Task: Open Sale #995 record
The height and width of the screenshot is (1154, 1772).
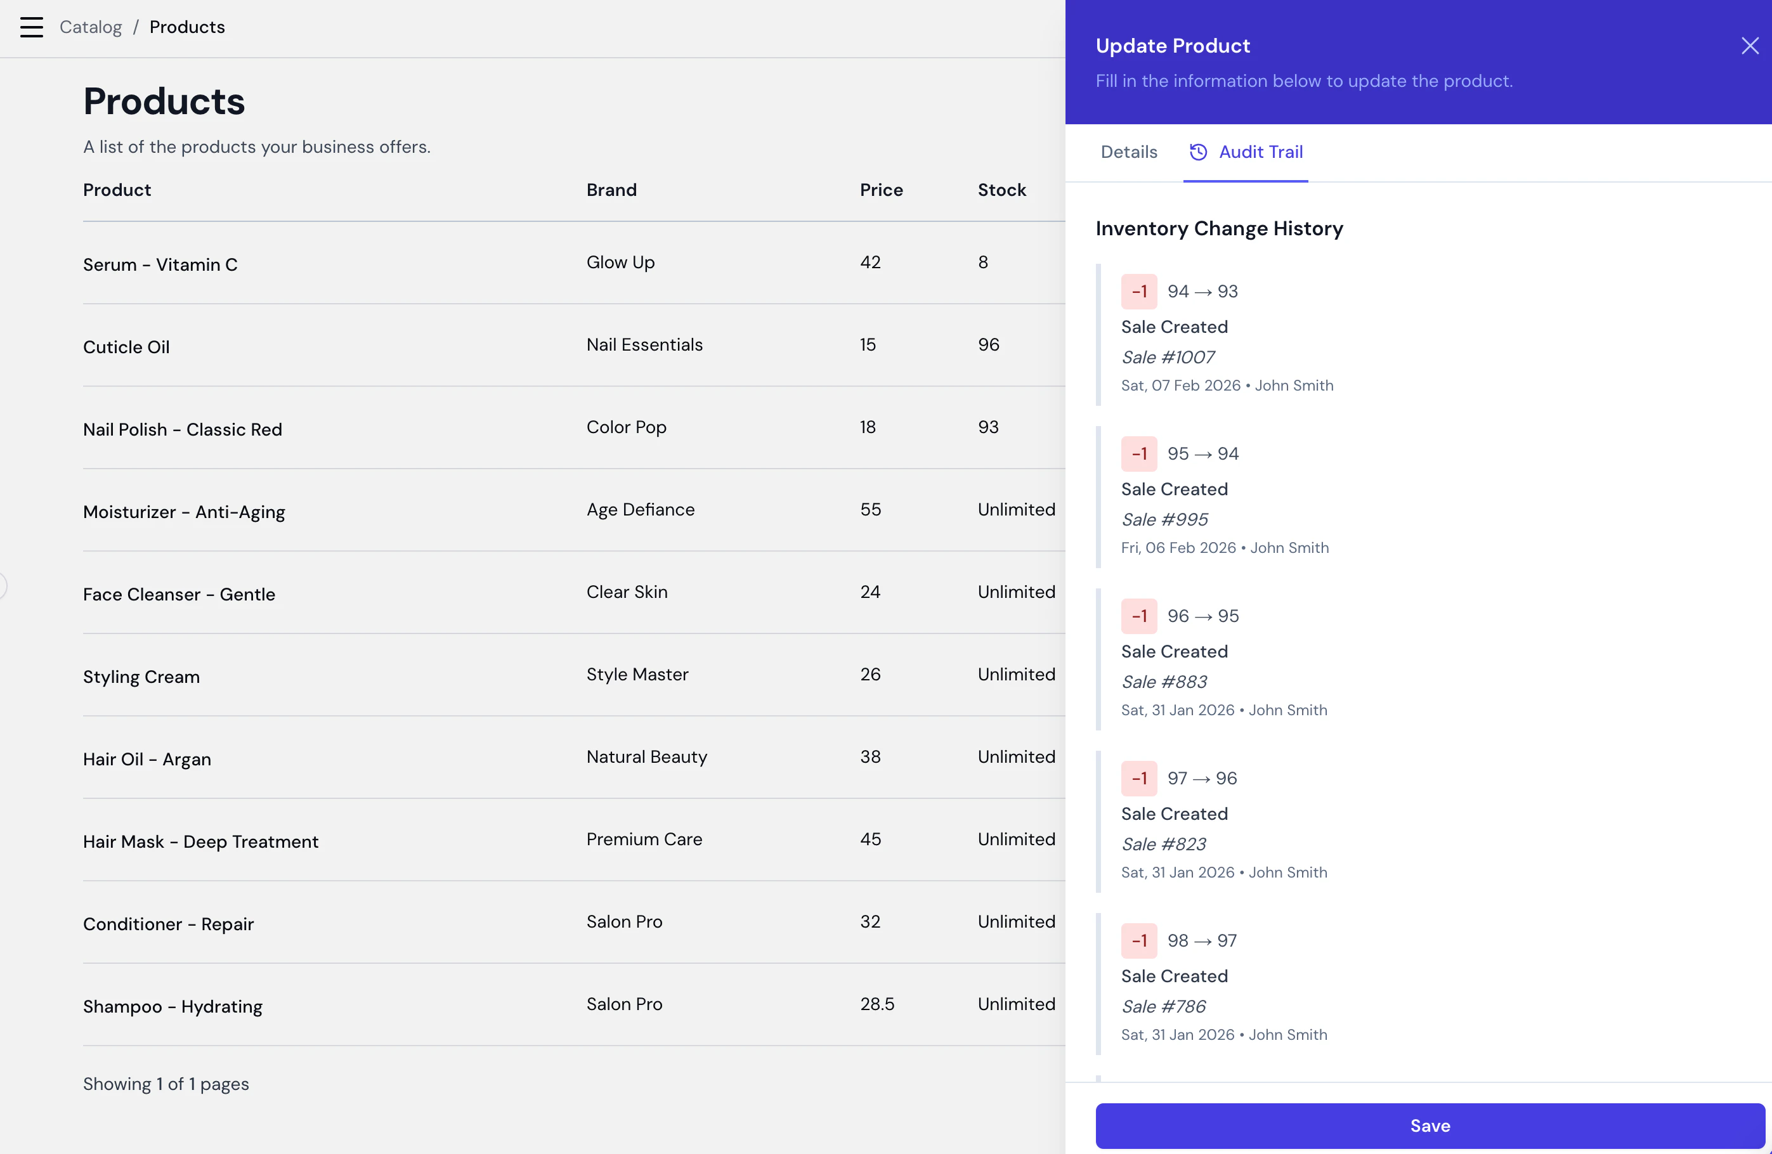Action: click(1164, 520)
